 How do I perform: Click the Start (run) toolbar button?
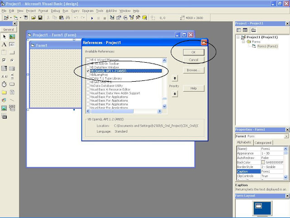click(92, 18)
